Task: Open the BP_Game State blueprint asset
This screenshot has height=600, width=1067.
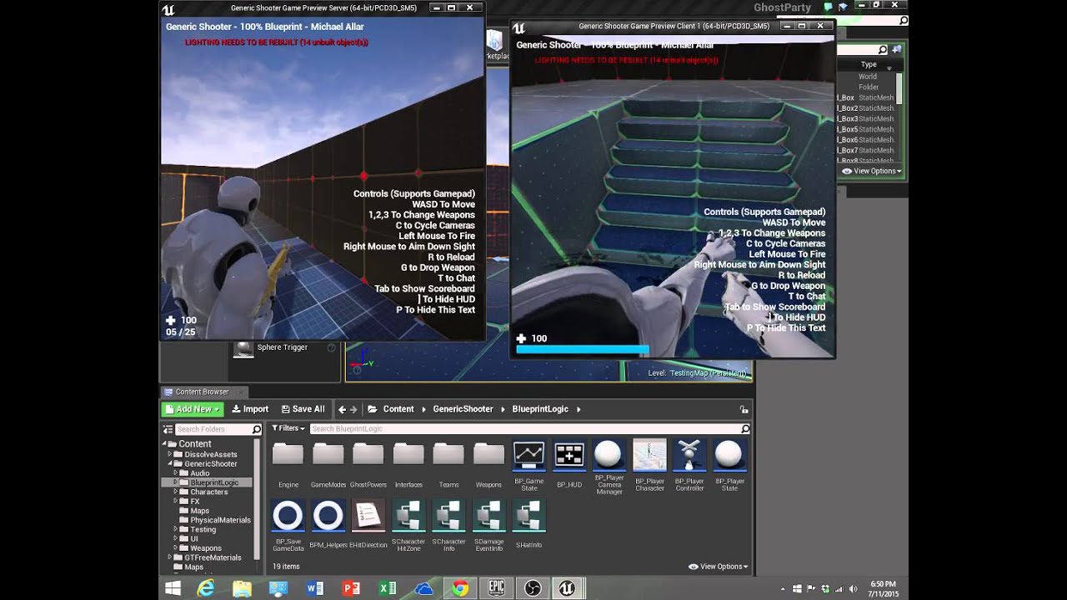Action: pyautogui.click(x=529, y=466)
